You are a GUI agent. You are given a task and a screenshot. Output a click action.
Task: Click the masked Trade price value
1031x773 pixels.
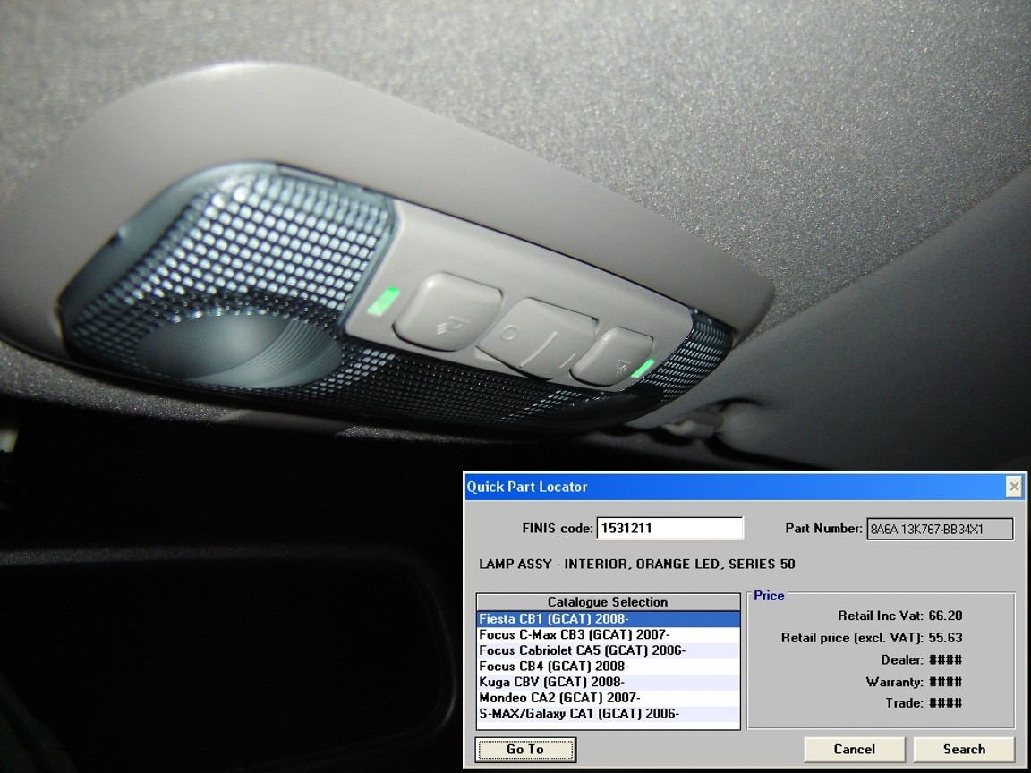click(946, 703)
